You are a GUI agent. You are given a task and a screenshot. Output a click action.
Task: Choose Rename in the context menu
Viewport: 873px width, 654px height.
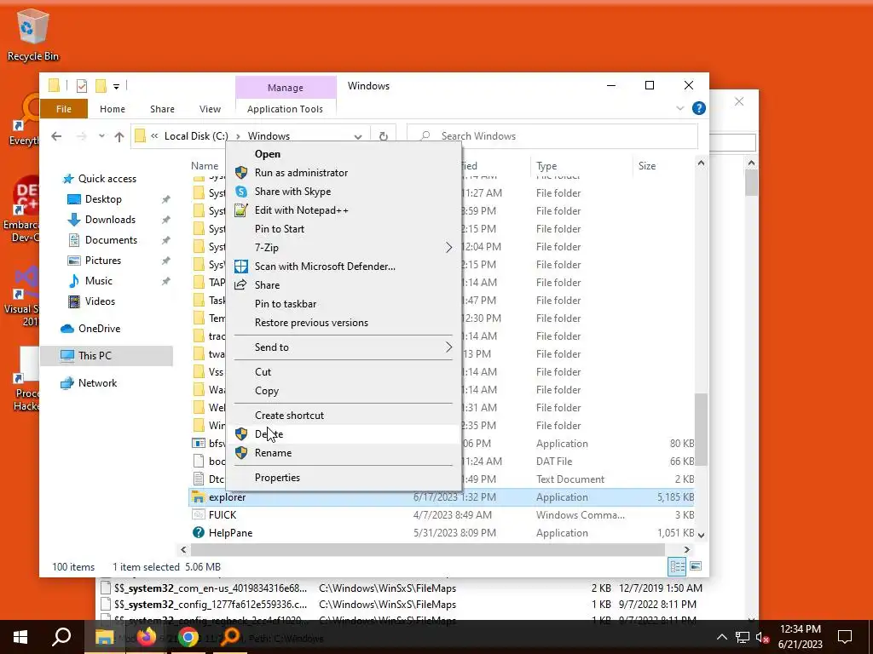point(344,453)
